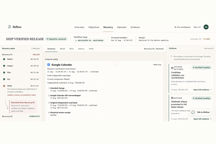Click the Reflow logo icon
The height and width of the screenshot is (144, 216).
point(9,27)
